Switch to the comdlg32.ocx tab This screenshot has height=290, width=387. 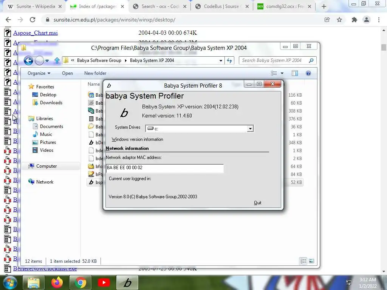point(284,7)
